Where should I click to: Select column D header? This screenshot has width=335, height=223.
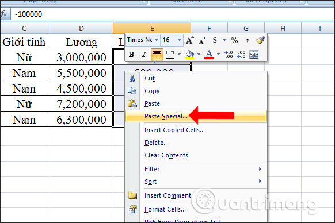(x=81, y=28)
